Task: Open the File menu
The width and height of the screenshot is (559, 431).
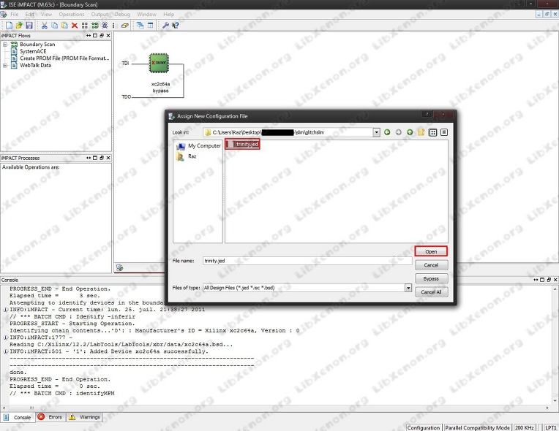Action: click(14, 14)
